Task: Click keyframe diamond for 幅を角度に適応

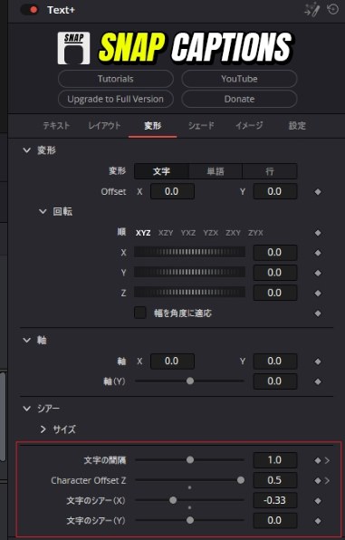Action: pos(318,313)
